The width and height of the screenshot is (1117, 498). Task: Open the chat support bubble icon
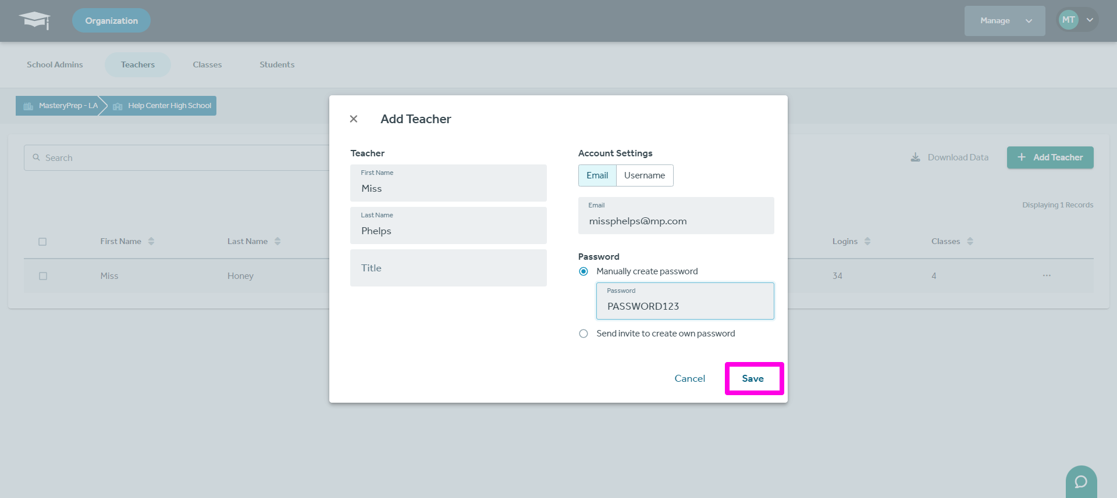pyautogui.click(x=1081, y=482)
